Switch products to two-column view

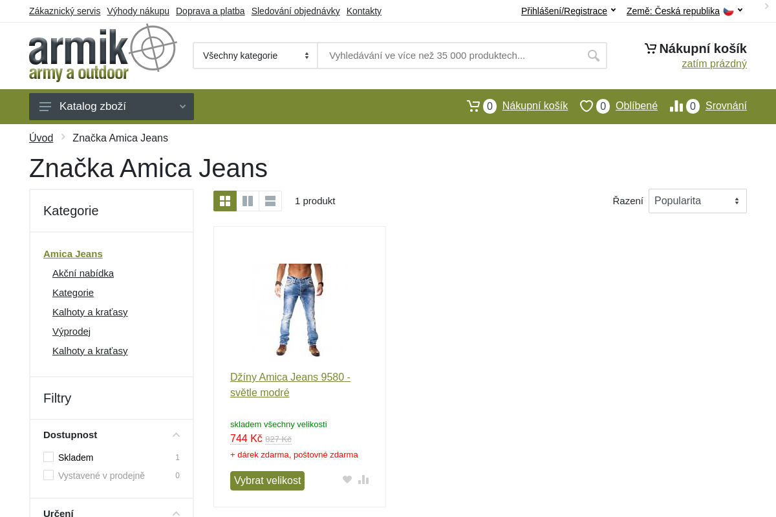(248, 201)
